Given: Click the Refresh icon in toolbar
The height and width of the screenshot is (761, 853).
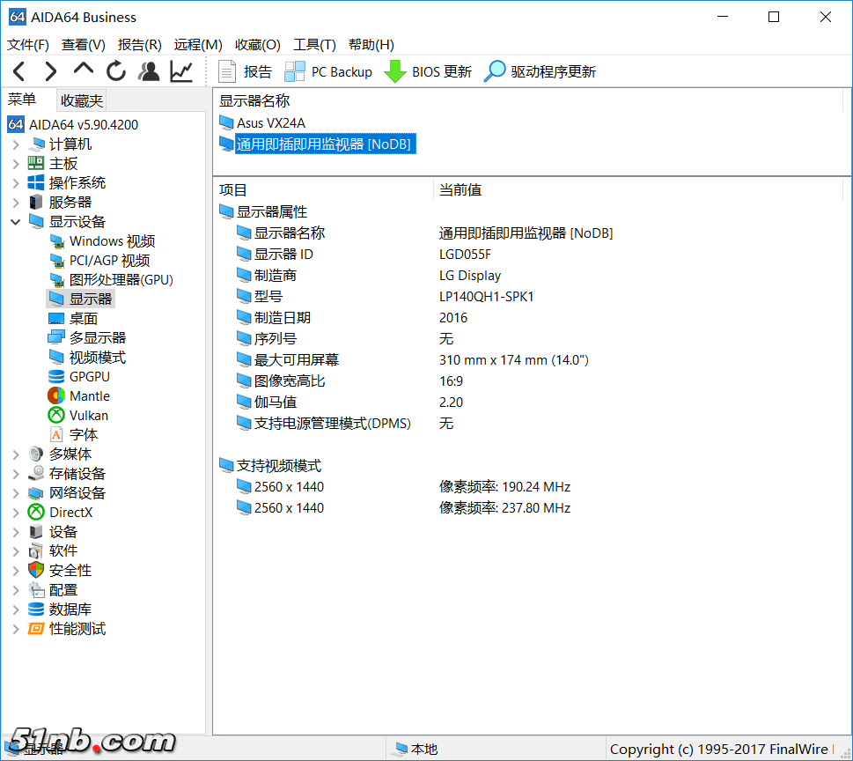Looking at the screenshot, I should (116, 71).
